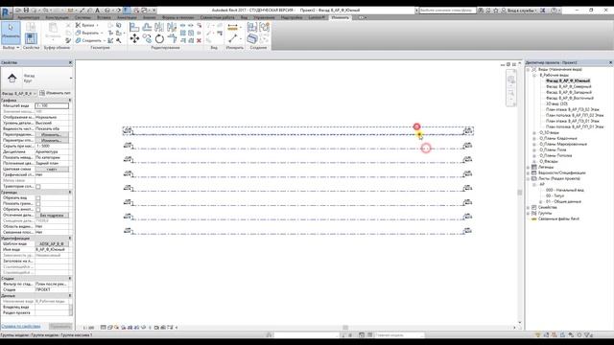The image size is (614, 345).
Task: Click the Trim/Extend to corner tool
Action: tap(172, 38)
